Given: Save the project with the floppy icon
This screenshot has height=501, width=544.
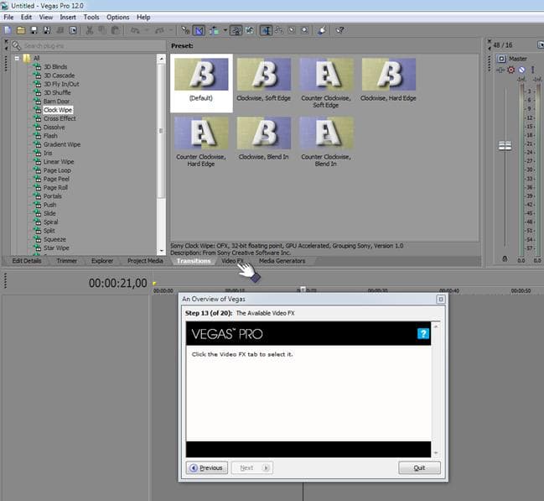Looking at the screenshot, I should [34, 30].
